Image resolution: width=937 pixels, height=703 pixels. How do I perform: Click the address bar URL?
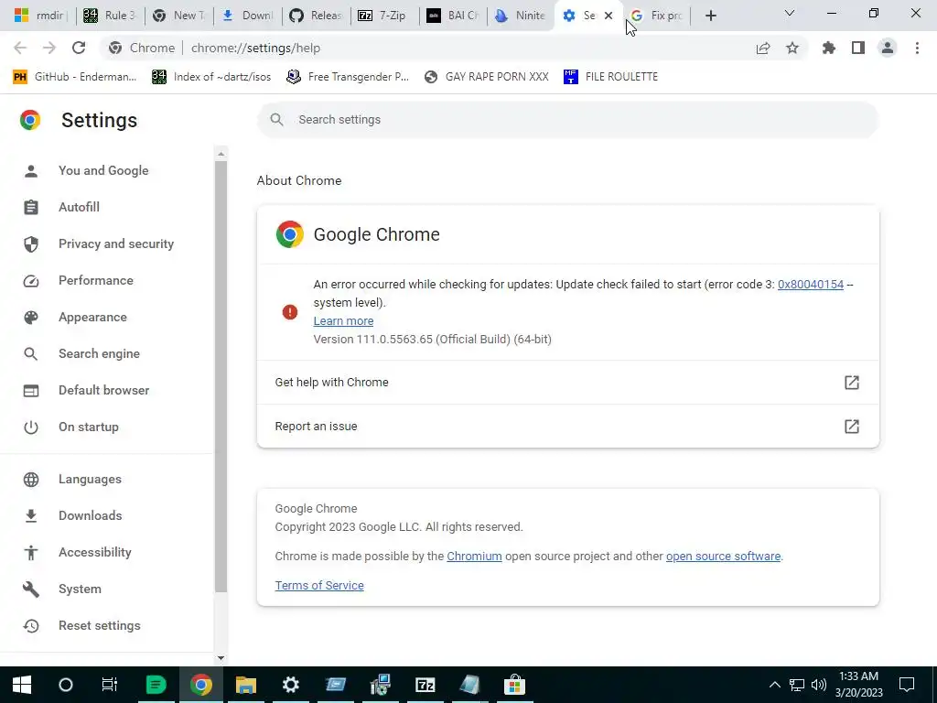(x=256, y=48)
